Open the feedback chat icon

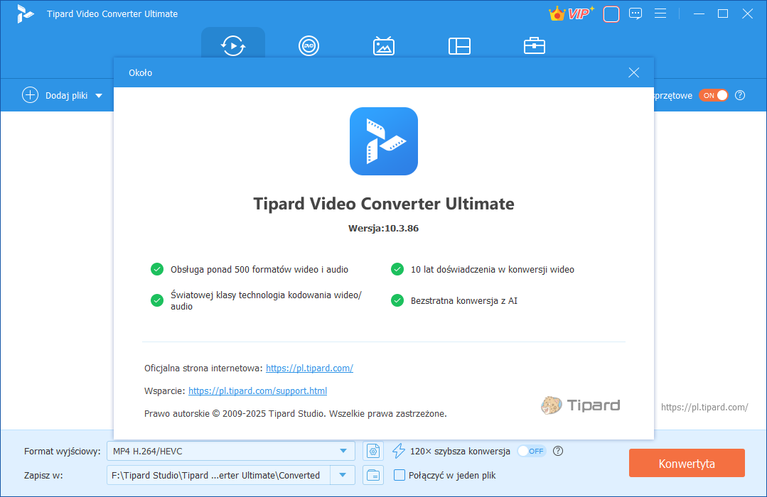[635, 13]
